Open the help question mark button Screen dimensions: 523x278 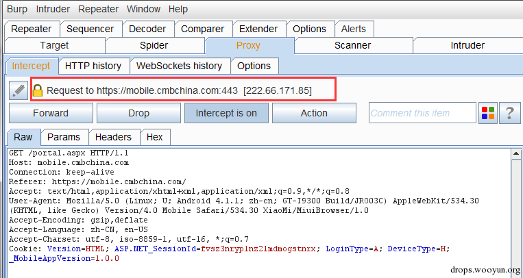tap(509, 113)
